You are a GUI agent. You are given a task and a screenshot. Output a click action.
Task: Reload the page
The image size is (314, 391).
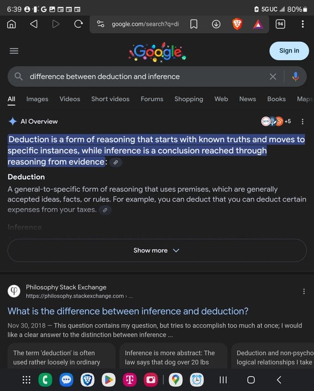[x=78, y=24]
